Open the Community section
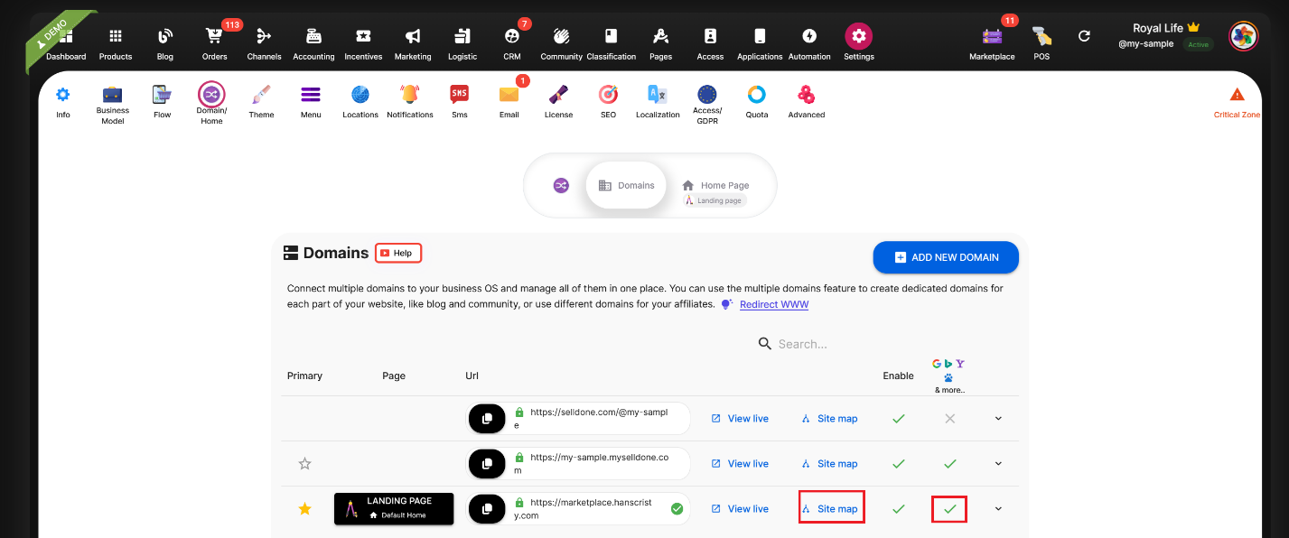The height and width of the screenshot is (538, 1289). pos(562,43)
